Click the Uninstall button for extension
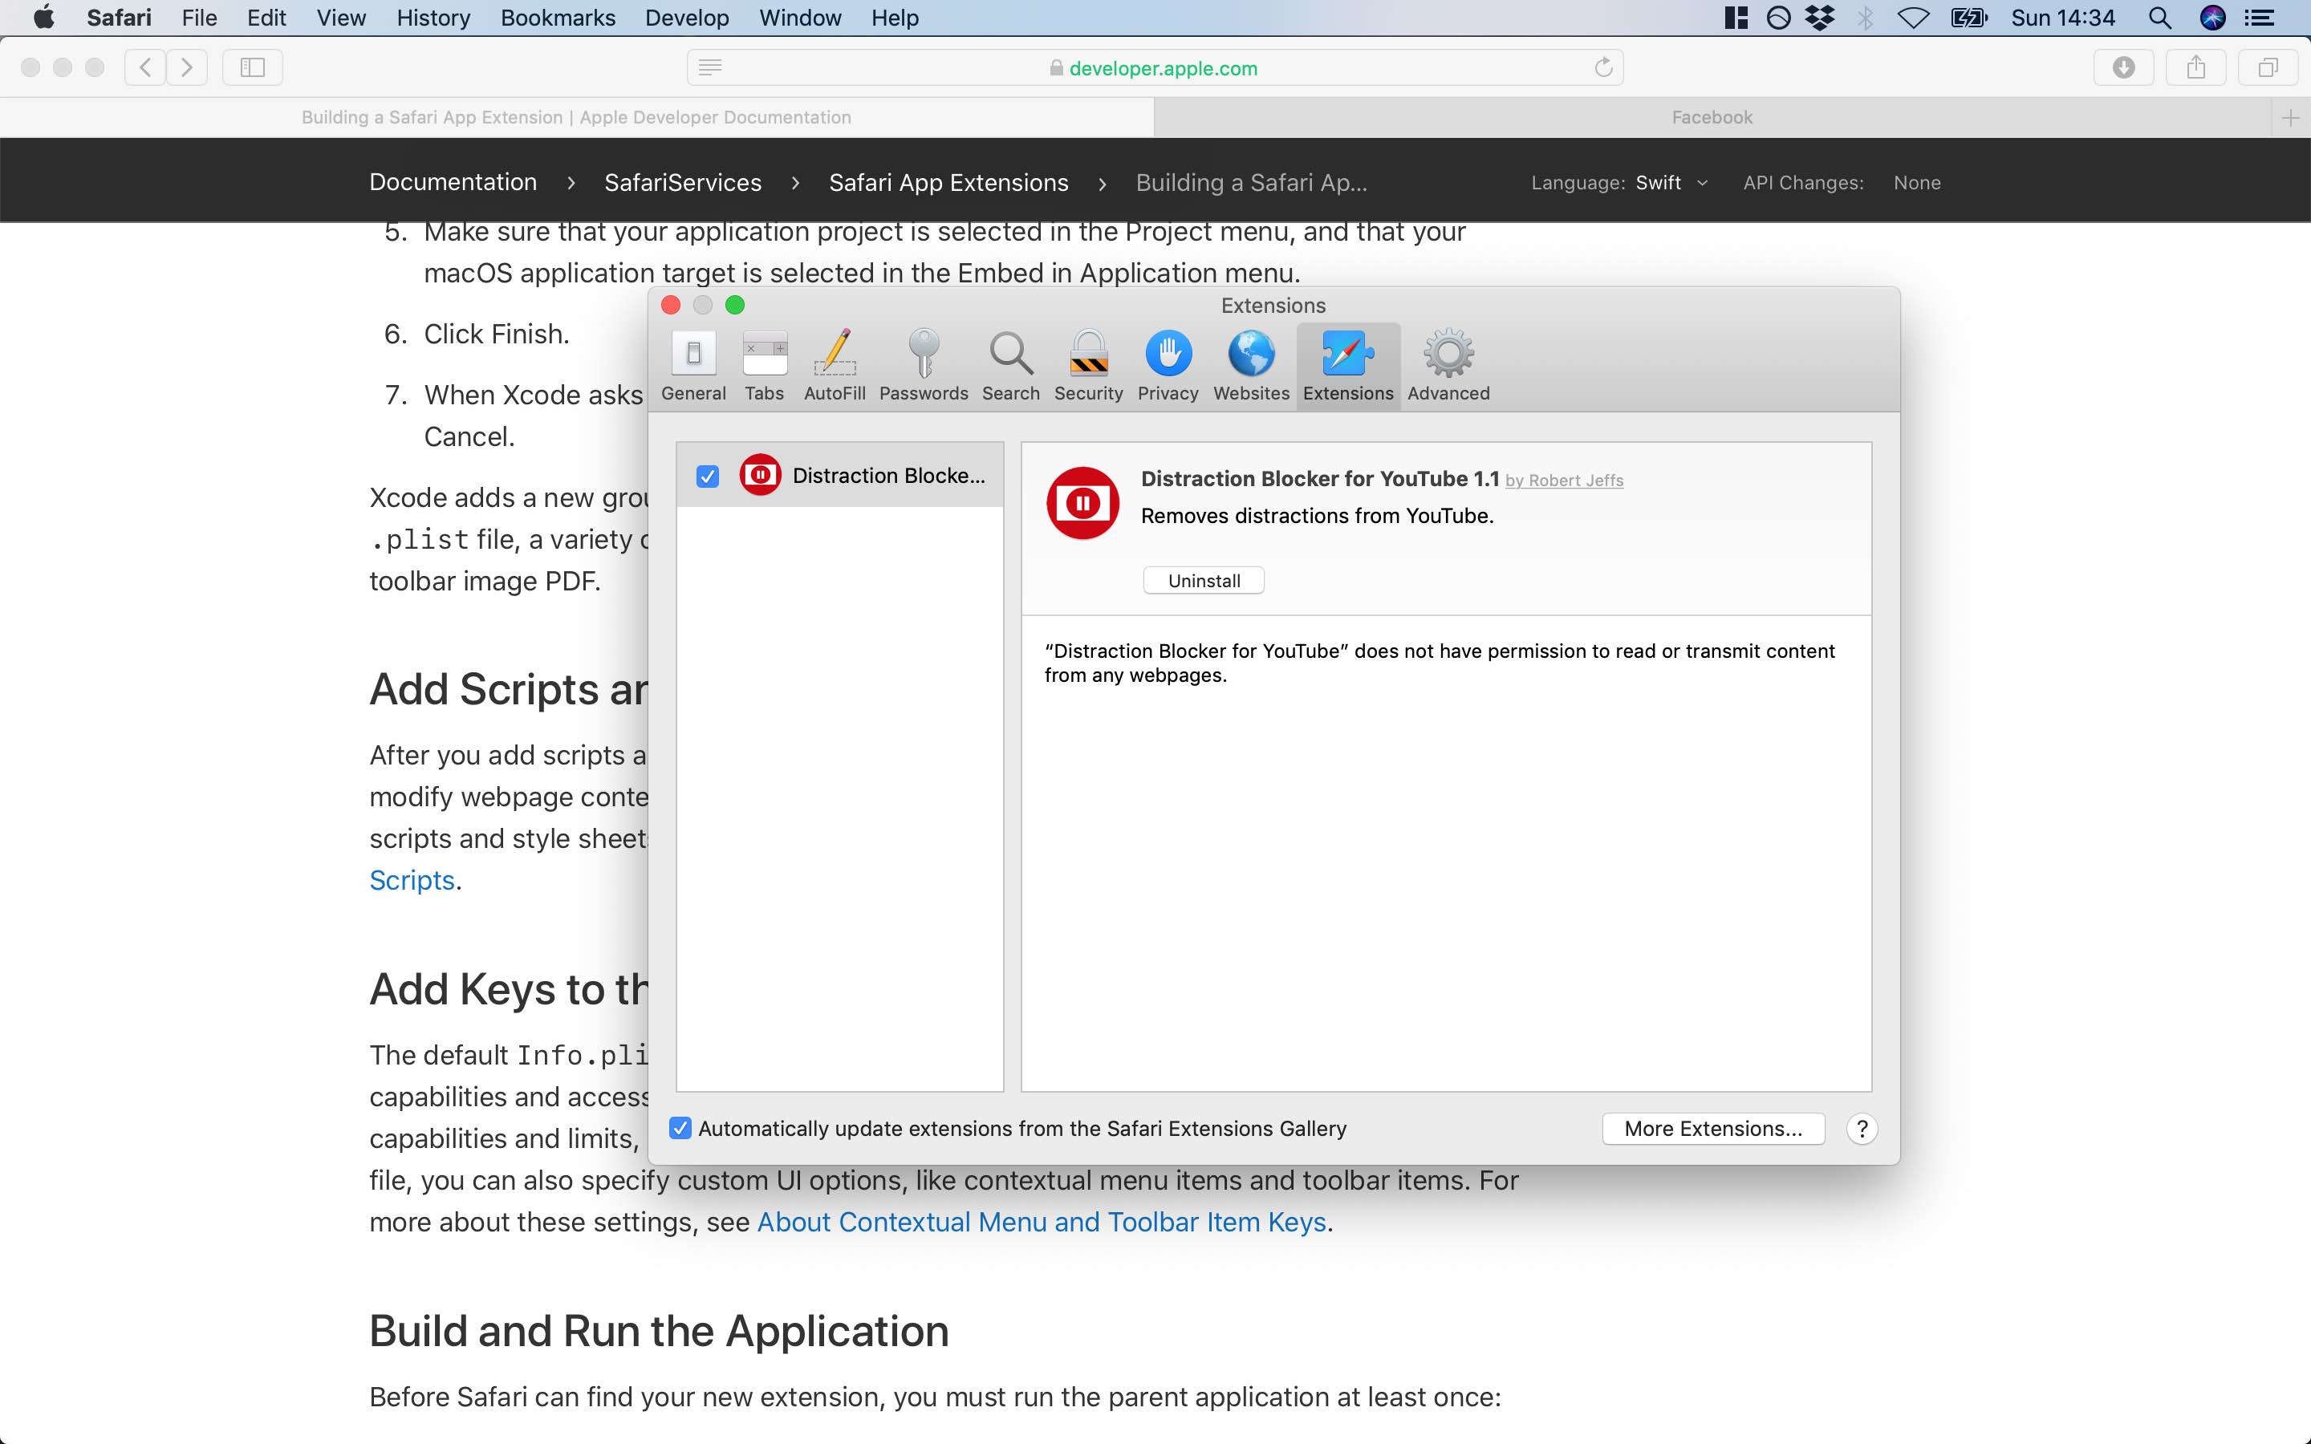This screenshot has height=1444, width=2311. [x=1203, y=579]
